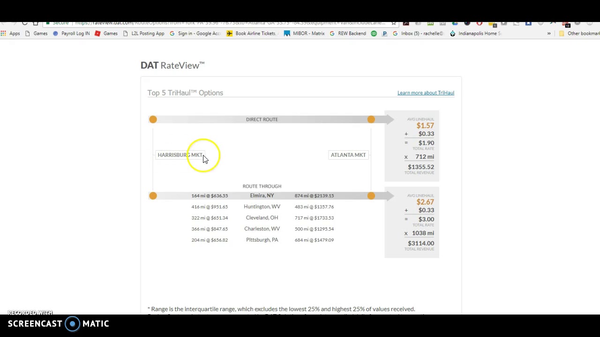This screenshot has width=600, height=337.
Task: Click the 483 mi @ $1357.76 leg
Action: [x=314, y=207]
